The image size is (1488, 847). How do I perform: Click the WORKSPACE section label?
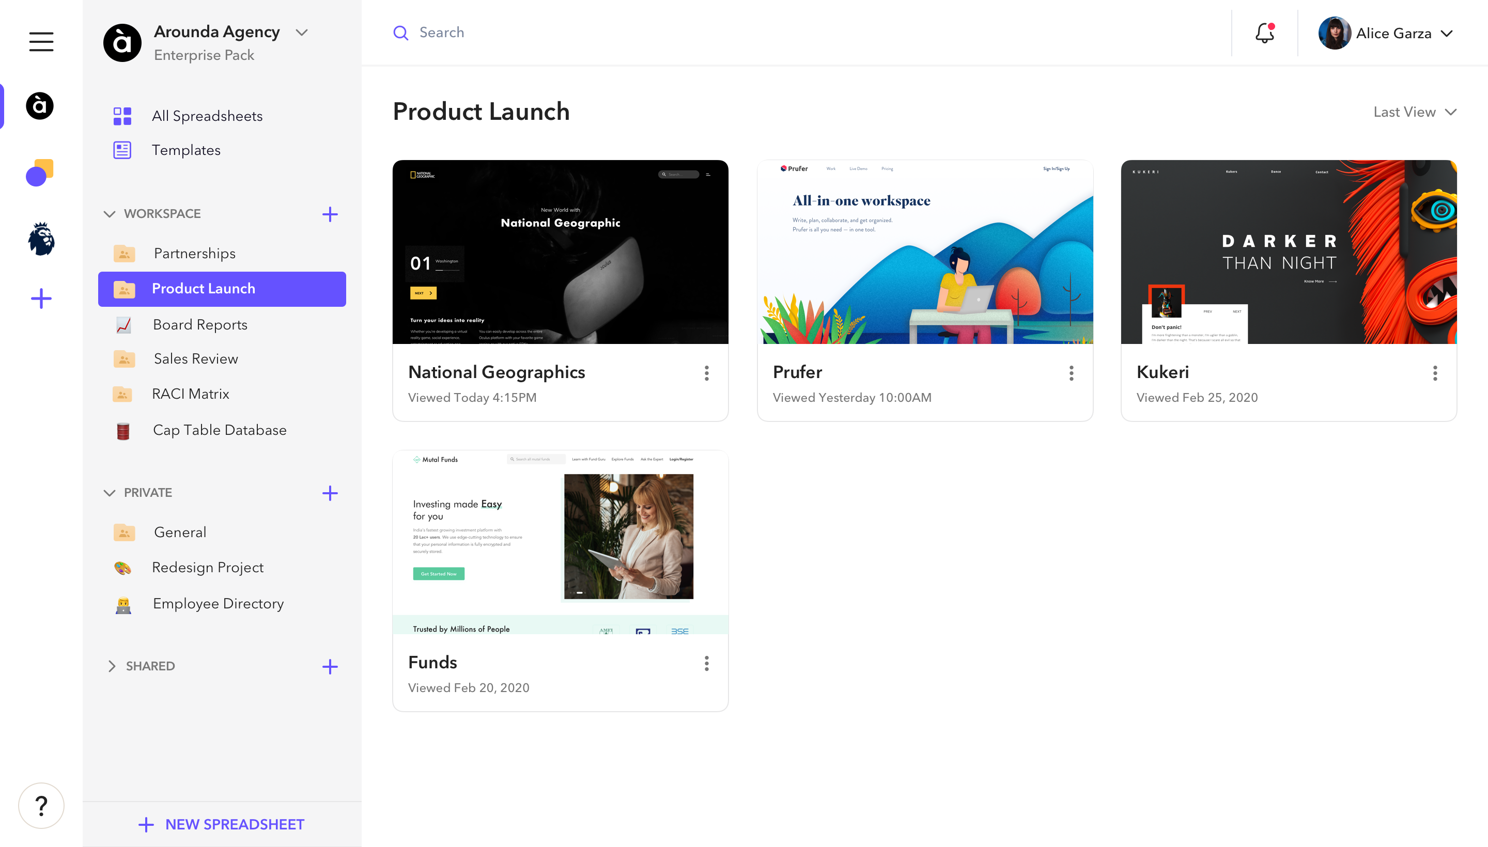162,214
